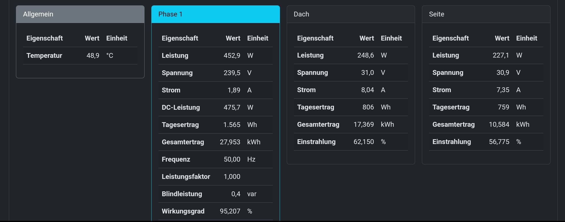Click the Dach card header
This screenshot has height=222, width=565.
coord(350,14)
